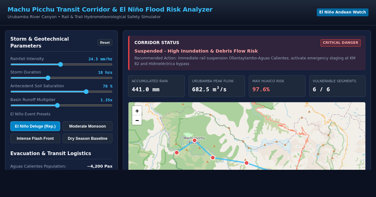Viewport: 376px width, 197px height.
Task: Click the ~4,200 Pax population value
Action: pos(100,166)
